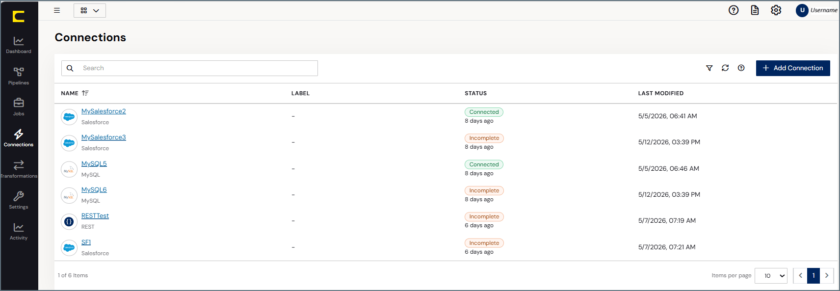Click the top bar help icon

(x=734, y=10)
